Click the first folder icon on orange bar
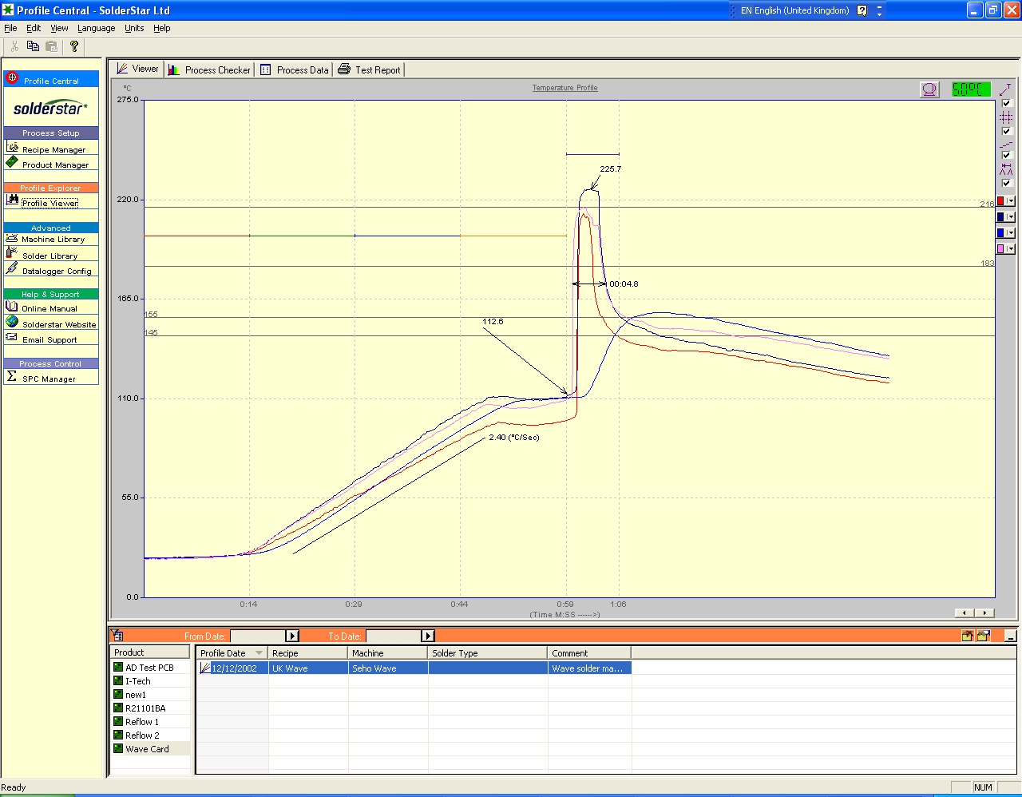Screen dimensions: 1022x797 click(968, 636)
